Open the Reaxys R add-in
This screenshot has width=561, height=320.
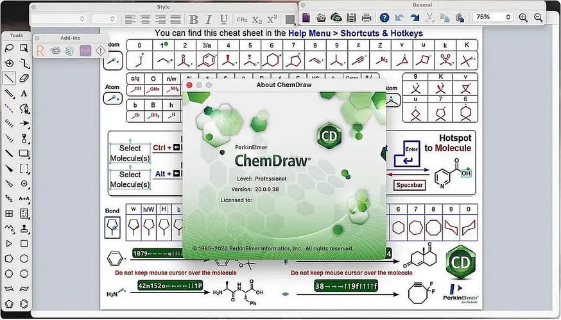[40, 51]
